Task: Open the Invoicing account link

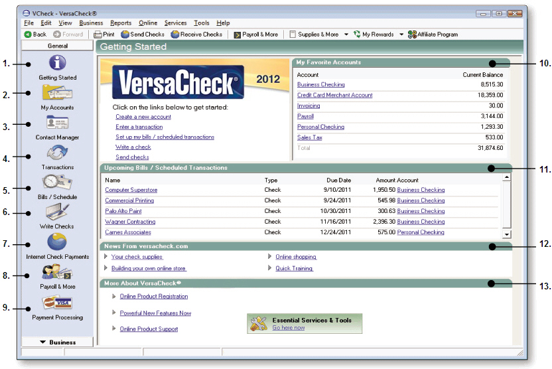Action: [309, 106]
